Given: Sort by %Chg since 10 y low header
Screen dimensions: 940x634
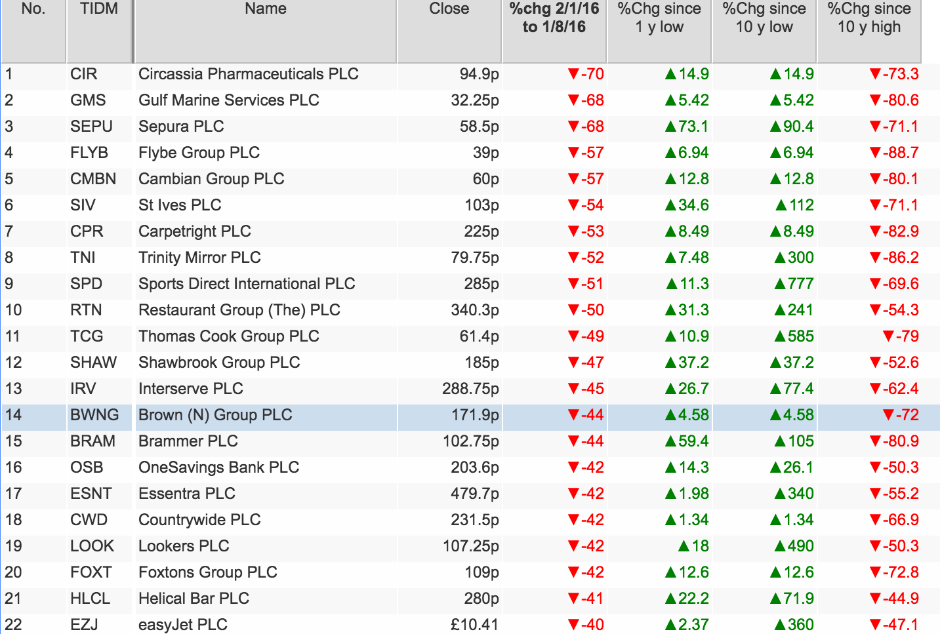Looking at the screenshot, I should click(x=764, y=31).
